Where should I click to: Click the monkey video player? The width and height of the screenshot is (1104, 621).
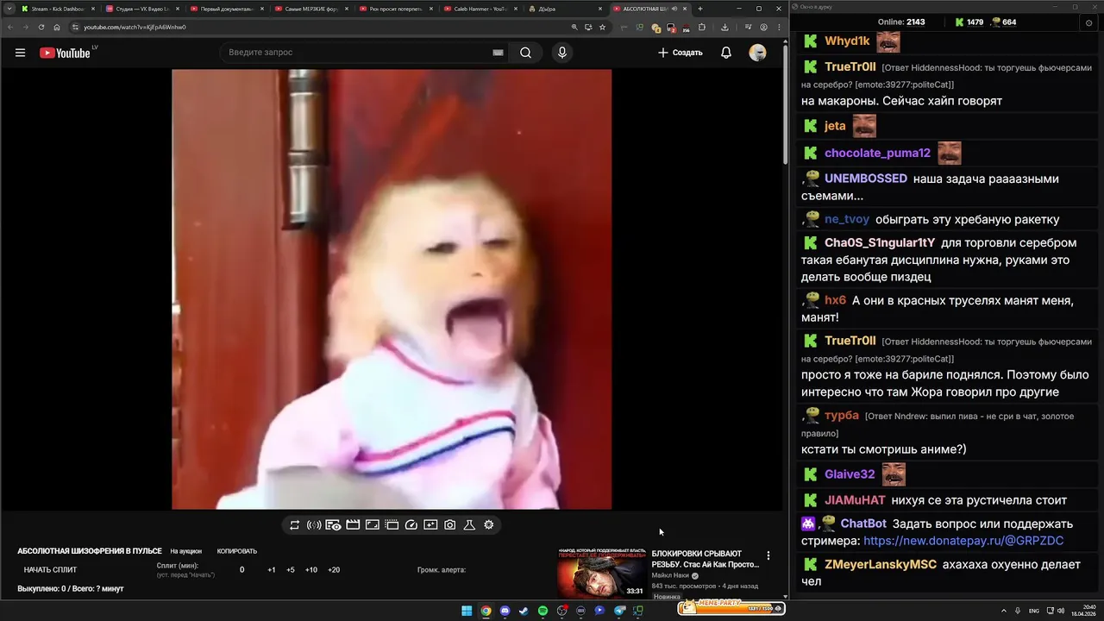[x=392, y=290]
